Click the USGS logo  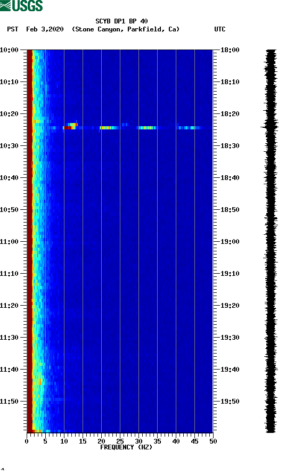(x=21, y=5)
